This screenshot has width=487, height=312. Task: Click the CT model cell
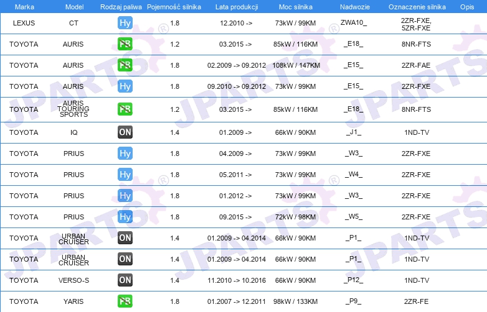click(73, 23)
